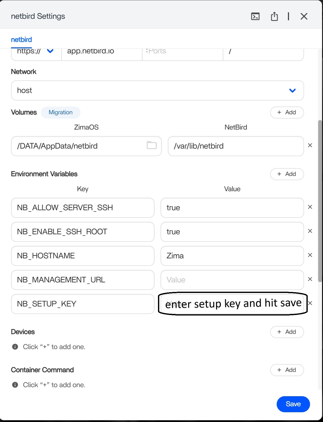Delete the NB_ENABLE_SSH_ROOT variable row
Image resolution: width=323 pixels, height=422 pixels.
(x=310, y=231)
